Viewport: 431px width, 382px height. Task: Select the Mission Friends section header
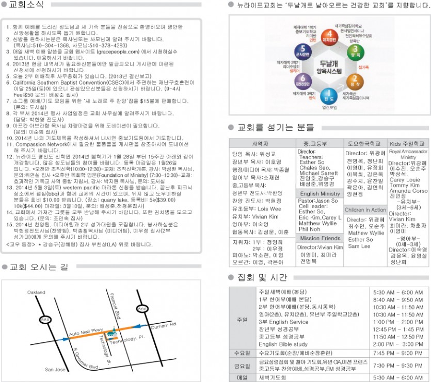pyautogui.click(x=320, y=238)
